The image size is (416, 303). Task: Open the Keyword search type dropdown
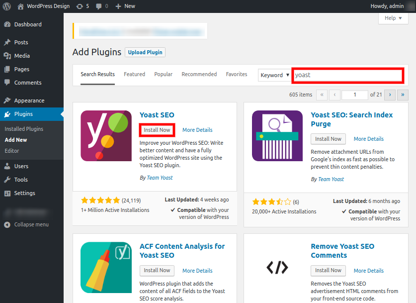point(274,75)
